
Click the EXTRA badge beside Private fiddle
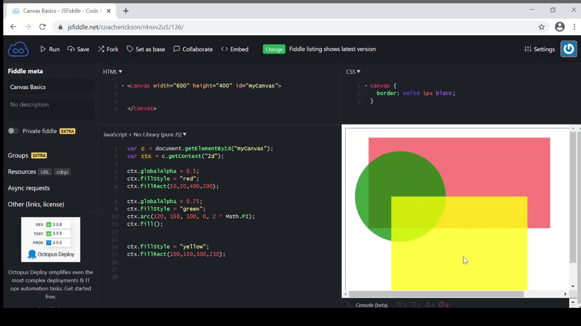[x=67, y=131]
